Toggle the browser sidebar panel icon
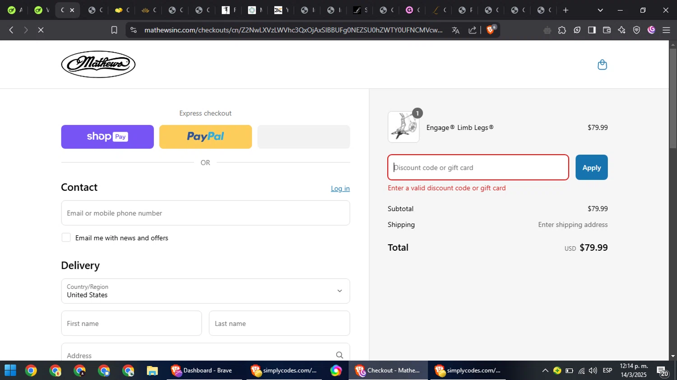Screen dimensions: 677x380 tap(592, 30)
